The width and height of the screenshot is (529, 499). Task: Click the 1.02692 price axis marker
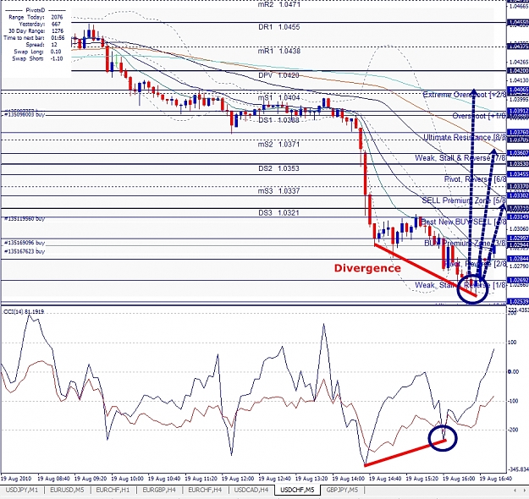point(518,280)
